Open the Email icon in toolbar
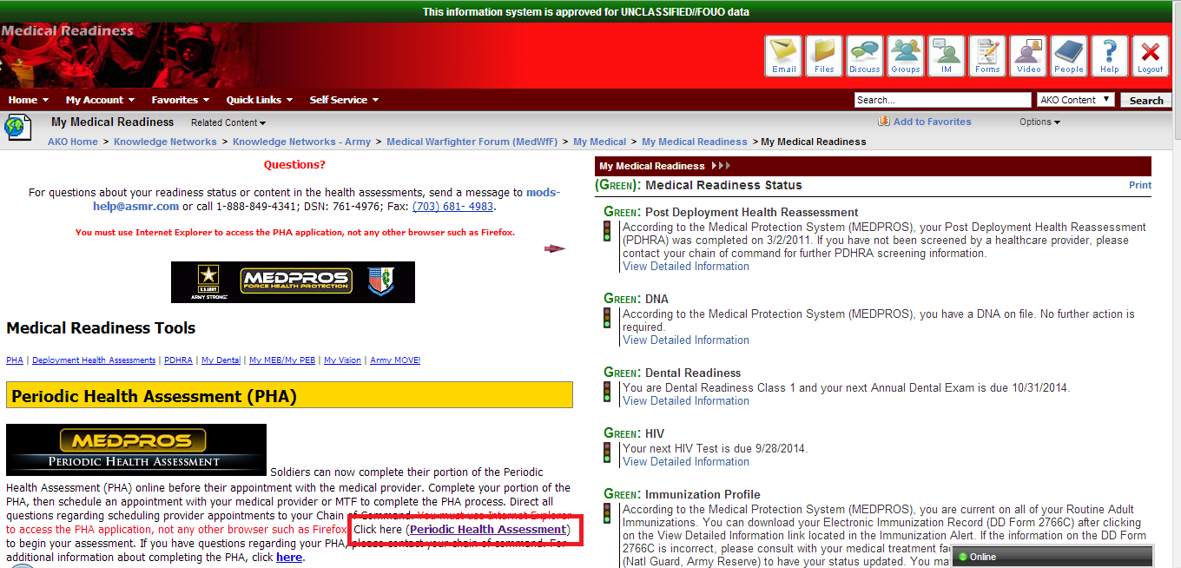This screenshot has width=1181, height=568. click(x=783, y=56)
